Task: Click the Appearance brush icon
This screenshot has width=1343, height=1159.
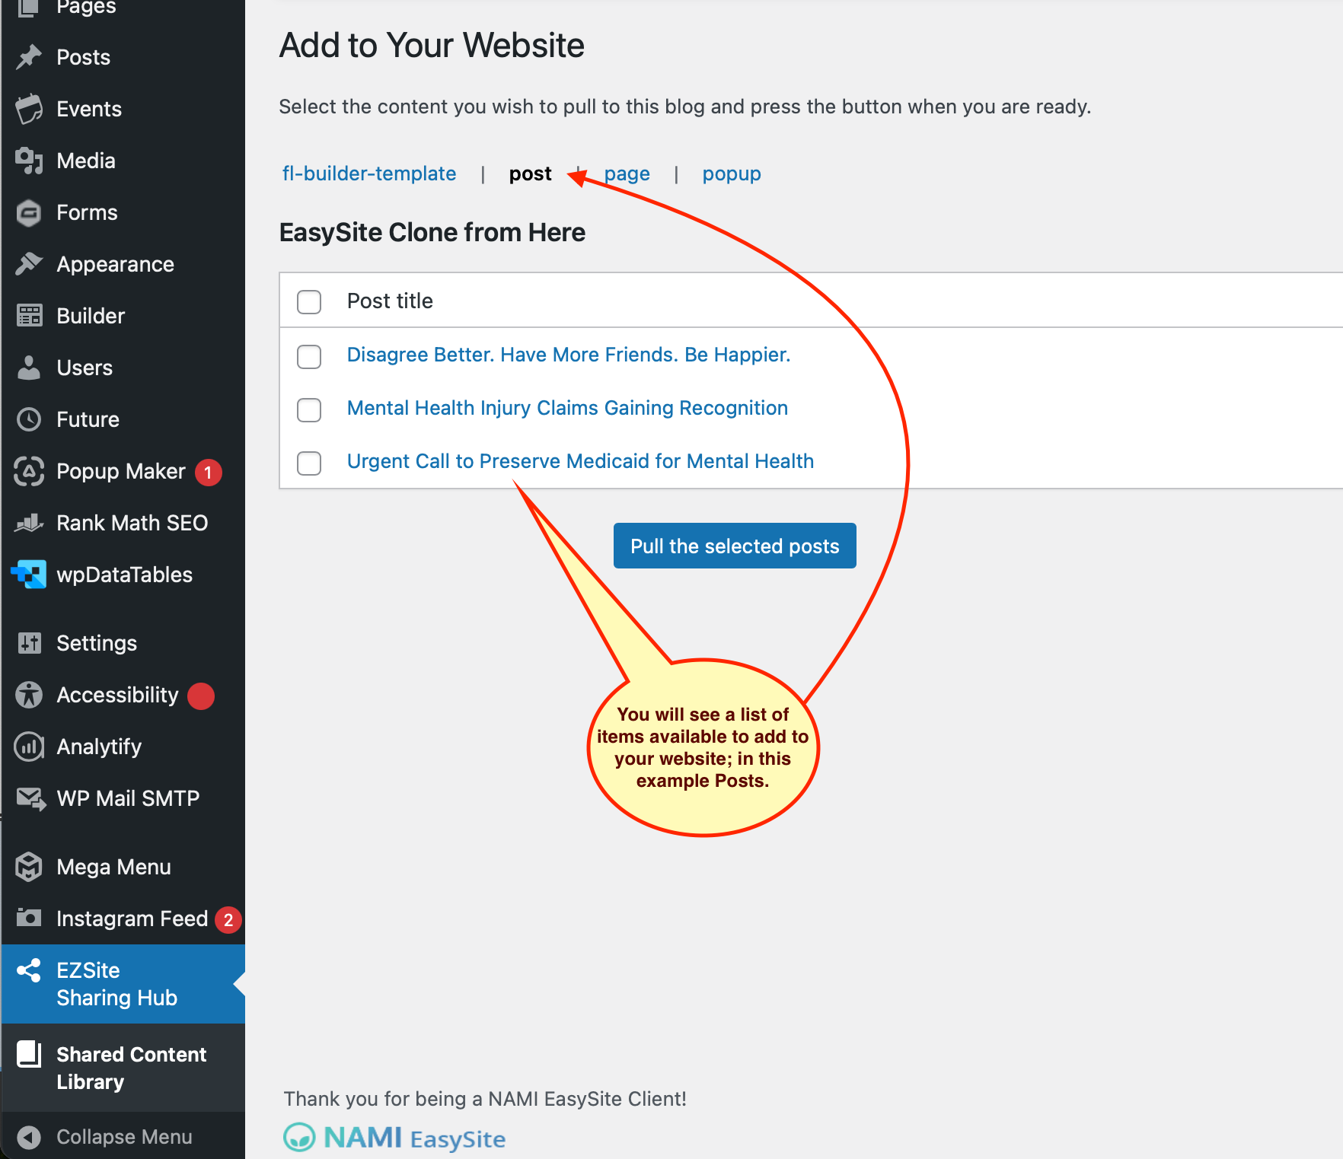Action: click(29, 264)
